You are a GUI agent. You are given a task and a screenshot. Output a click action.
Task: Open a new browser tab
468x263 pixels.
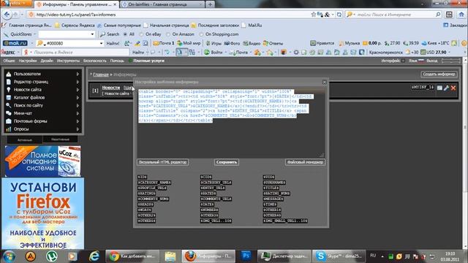(x=210, y=4)
